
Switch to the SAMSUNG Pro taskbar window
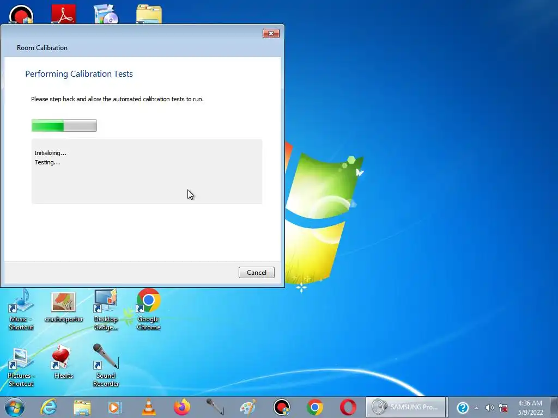click(x=406, y=407)
